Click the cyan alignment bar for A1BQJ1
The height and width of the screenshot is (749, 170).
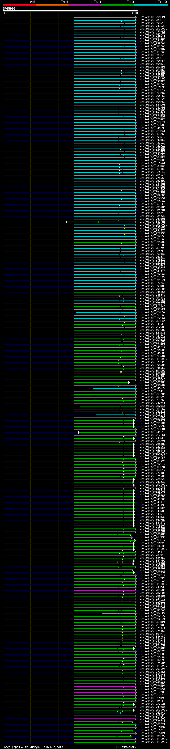pyautogui.click(x=116, y=415)
